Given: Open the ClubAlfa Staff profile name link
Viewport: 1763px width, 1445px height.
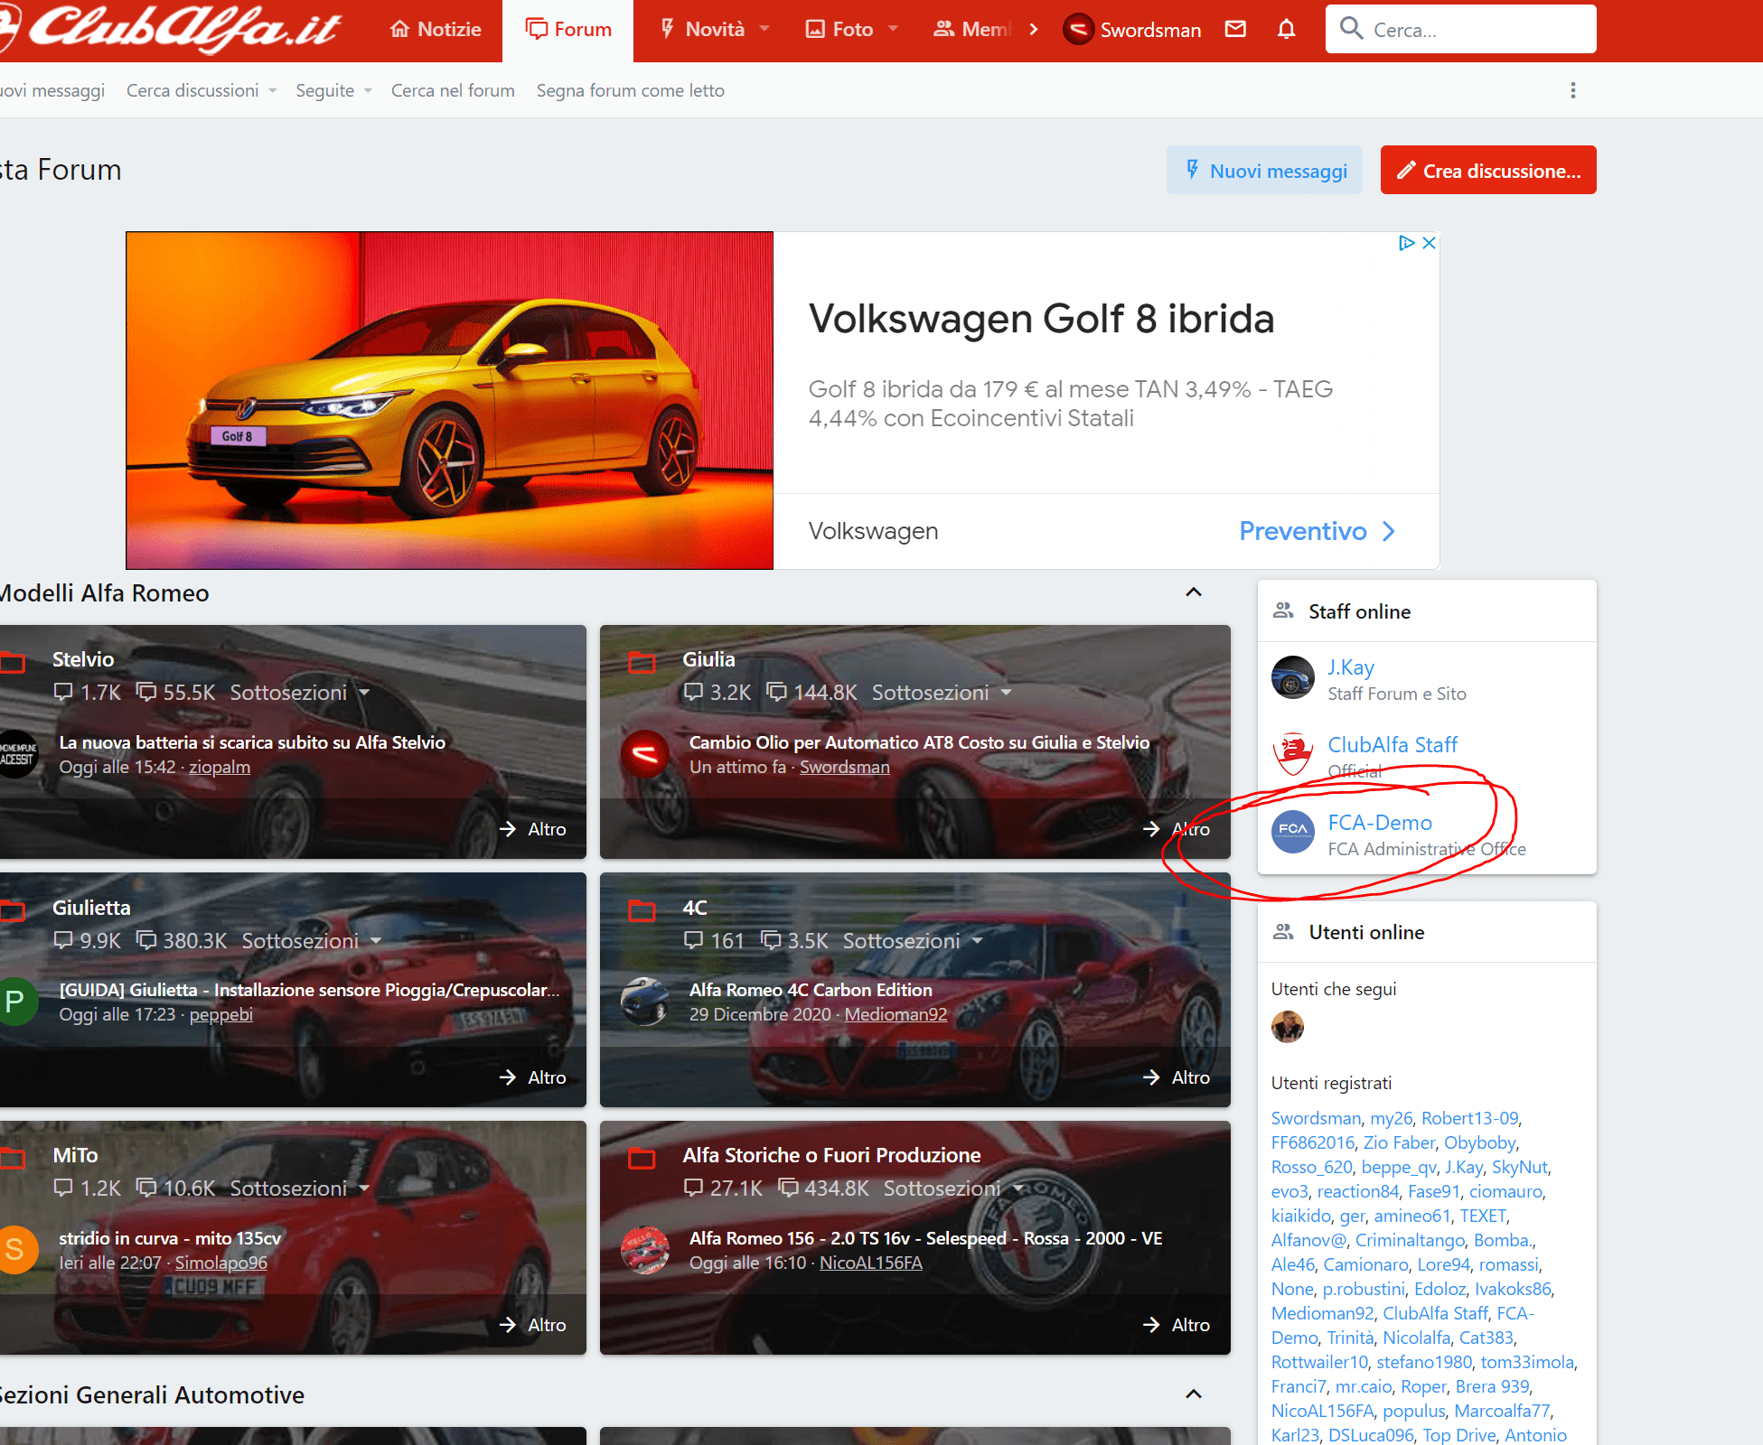Looking at the screenshot, I should click(1393, 745).
